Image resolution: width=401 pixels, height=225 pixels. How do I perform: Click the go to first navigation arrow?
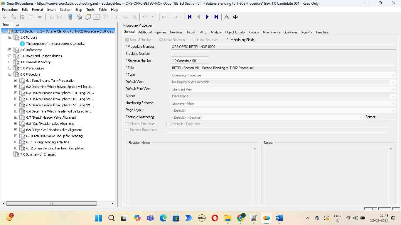(x=190, y=17)
